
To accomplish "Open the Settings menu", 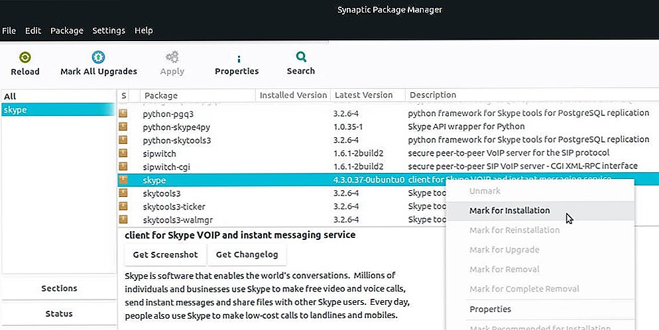I will [x=109, y=30].
